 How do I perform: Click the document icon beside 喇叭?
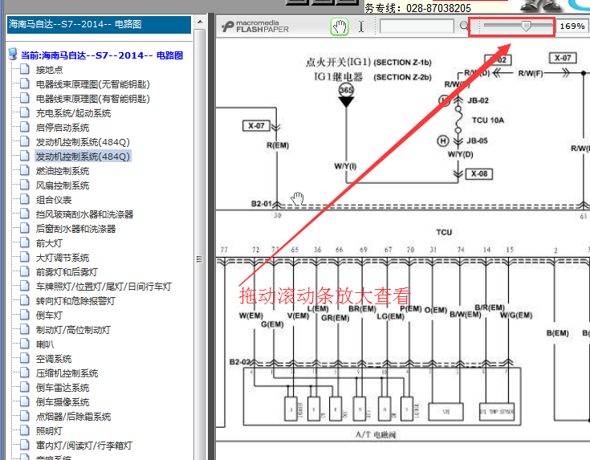pyautogui.click(x=25, y=344)
